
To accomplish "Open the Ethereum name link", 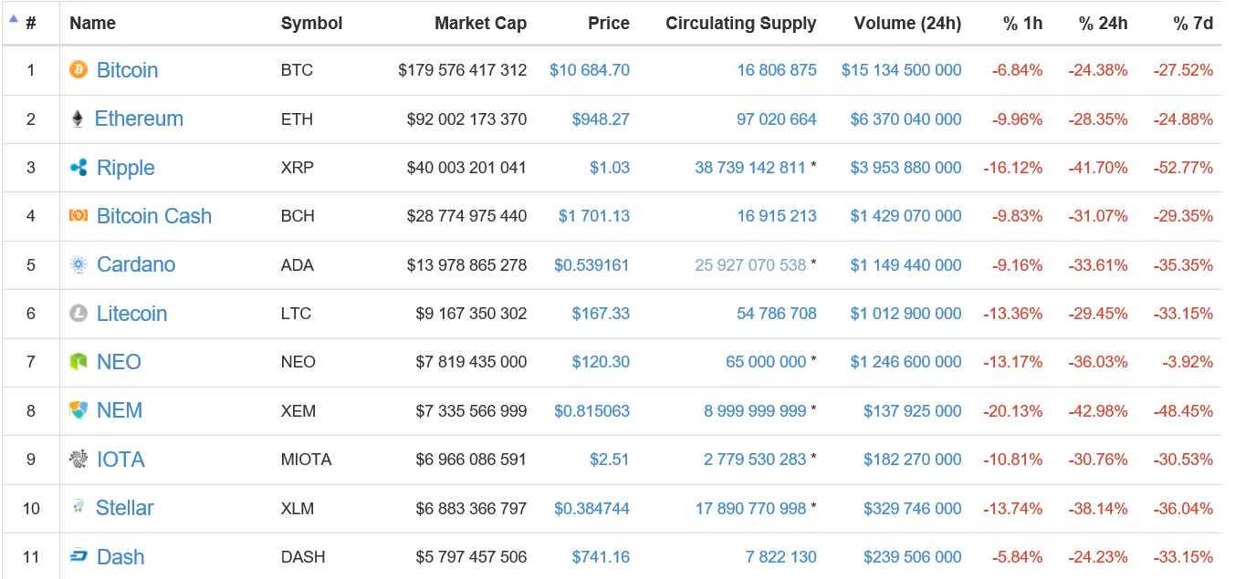I will point(139,119).
